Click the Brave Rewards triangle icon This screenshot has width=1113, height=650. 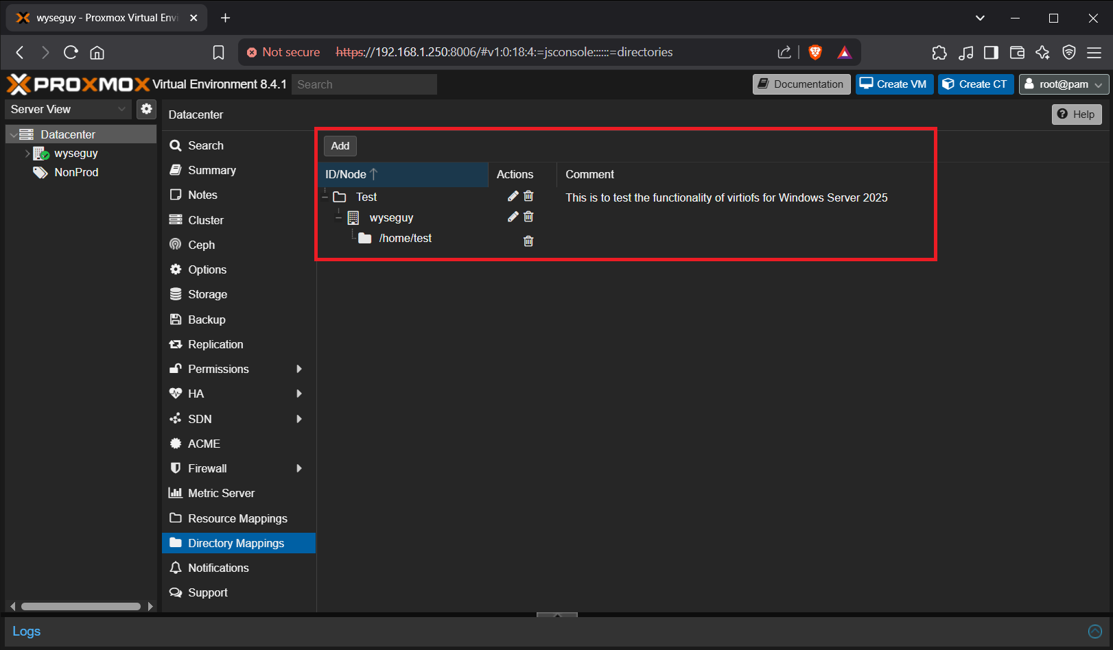tap(845, 52)
